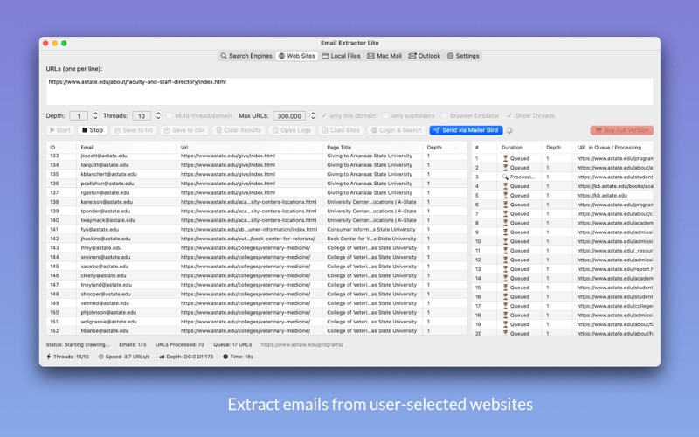
Task: Open the Local Files tab
Action: tap(341, 56)
